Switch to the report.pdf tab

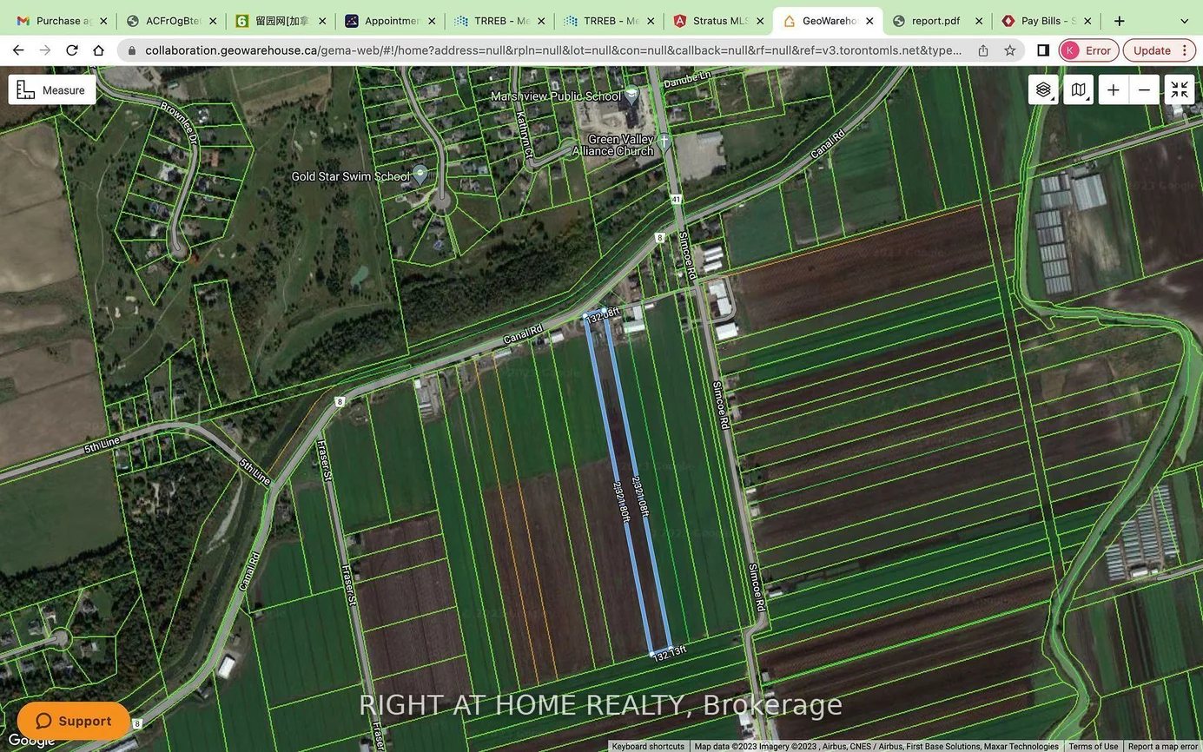click(x=932, y=20)
